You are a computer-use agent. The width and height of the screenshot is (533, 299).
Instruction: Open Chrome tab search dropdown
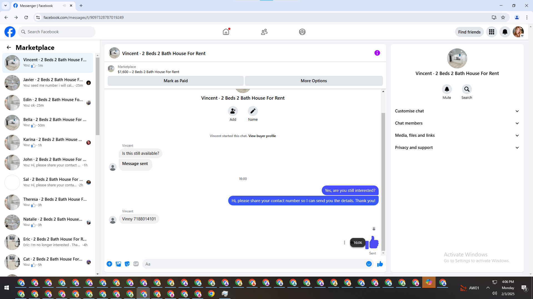pyautogui.click(x=6, y=6)
